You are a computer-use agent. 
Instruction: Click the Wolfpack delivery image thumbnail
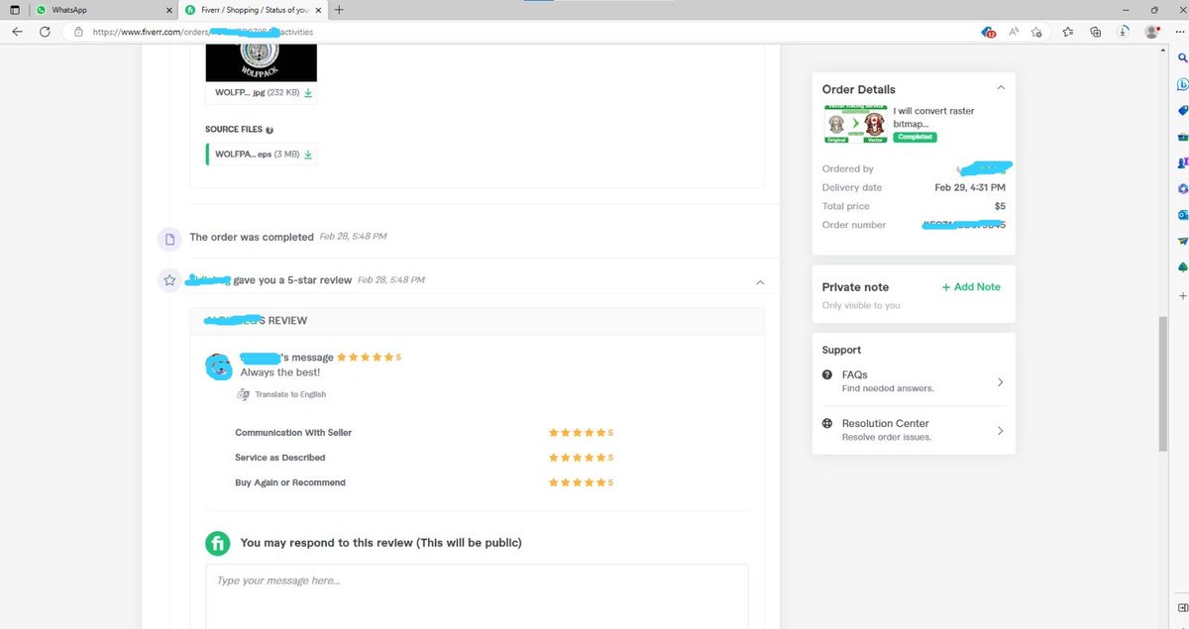pos(262,62)
